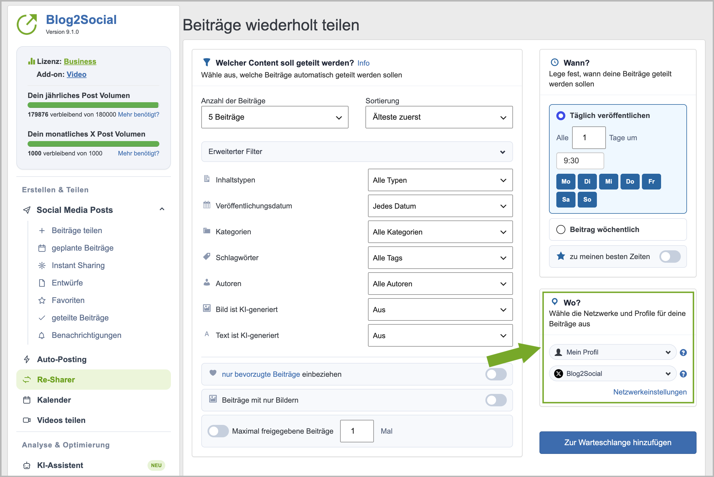Open 'Mein Profil' dropdown
This screenshot has width=714, height=477.
coord(613,352)
